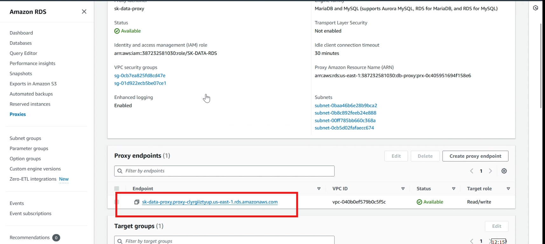The width and height of the screenshot is (545, 244).
Task: Open Recommendations in sidebar
Action: pos(30,238)
